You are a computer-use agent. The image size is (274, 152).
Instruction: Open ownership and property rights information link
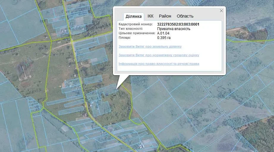[159, 64]
